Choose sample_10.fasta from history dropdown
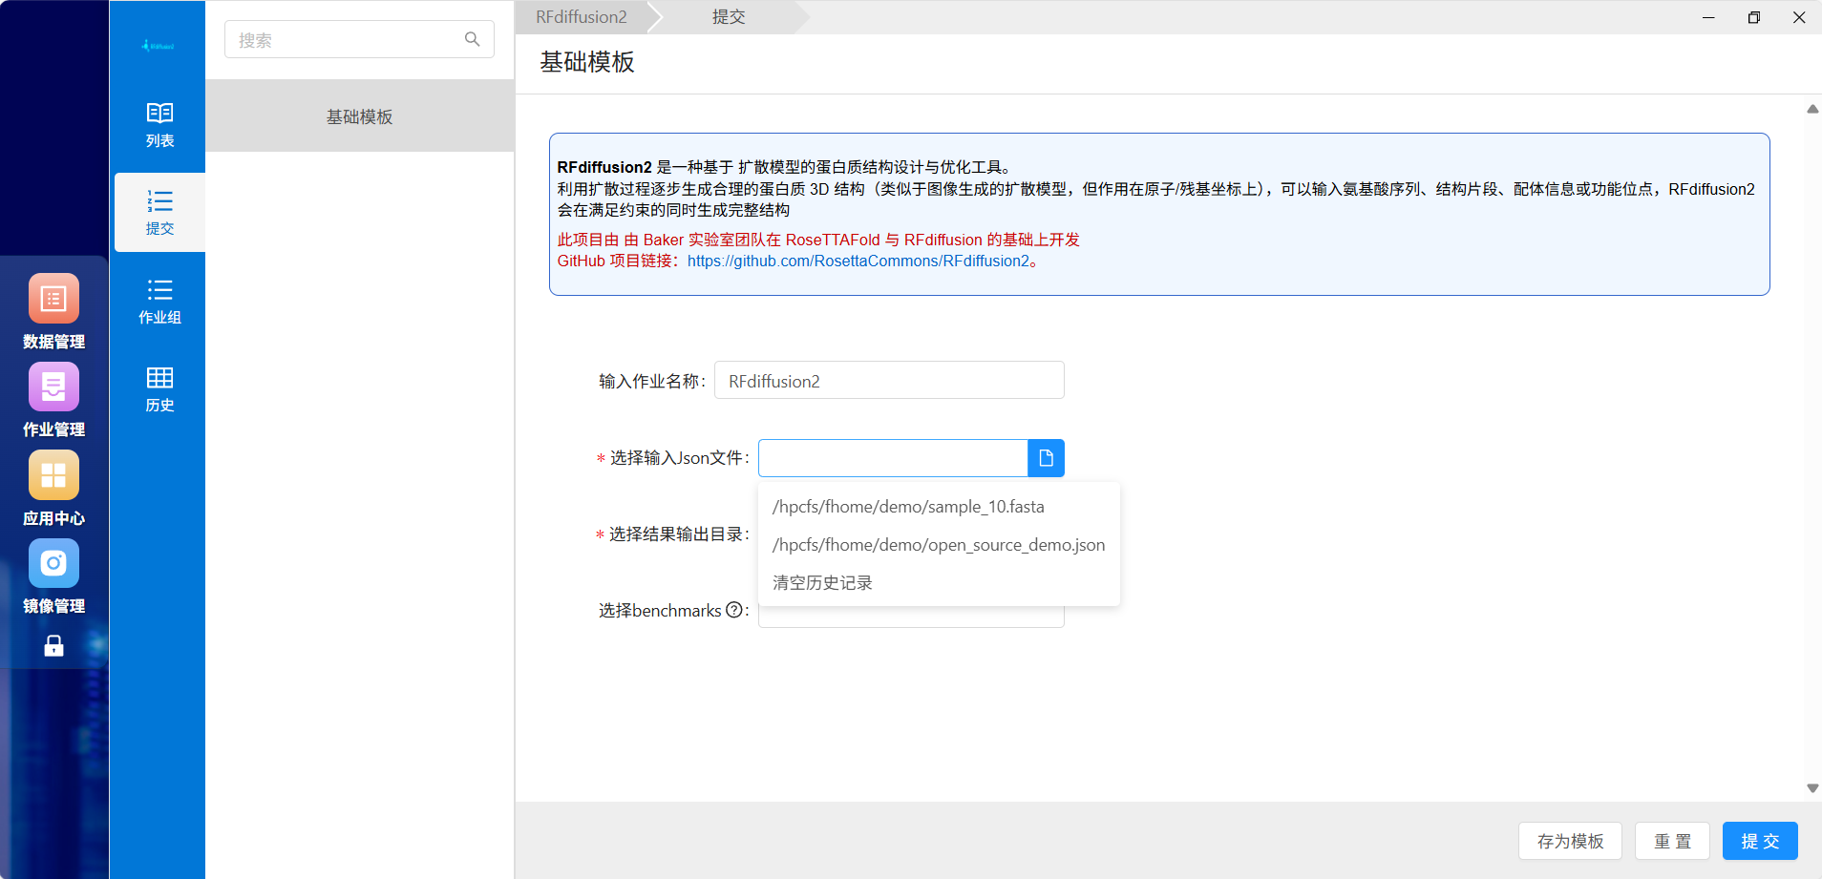 pyautogui.click(x=939, y=507)
